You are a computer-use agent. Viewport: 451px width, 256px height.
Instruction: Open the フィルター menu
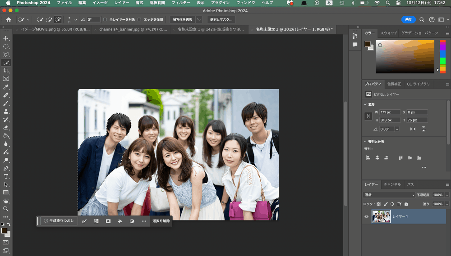180,3
